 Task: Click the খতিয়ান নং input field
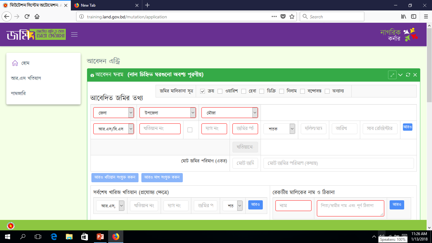(x=160, y=129)
